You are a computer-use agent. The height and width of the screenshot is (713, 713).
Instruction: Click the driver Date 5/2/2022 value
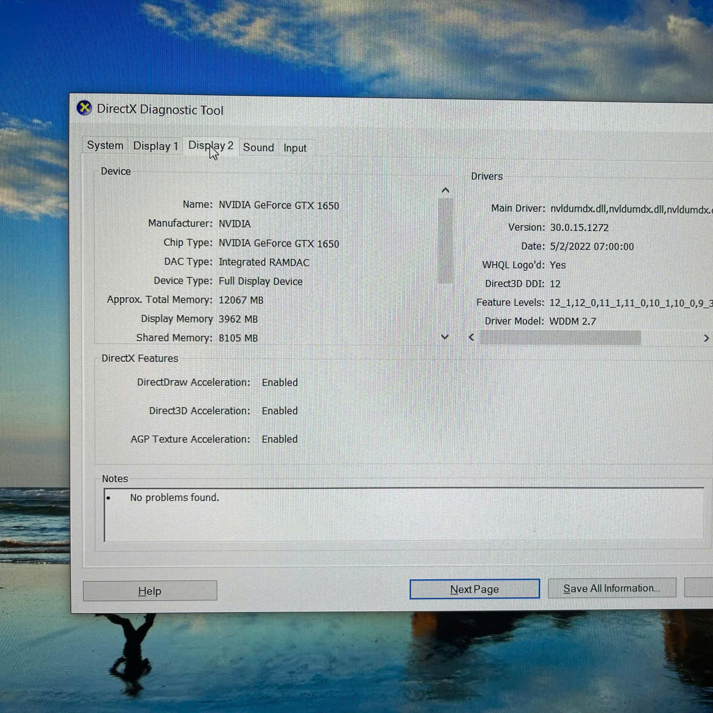click(x=592, y=247)
